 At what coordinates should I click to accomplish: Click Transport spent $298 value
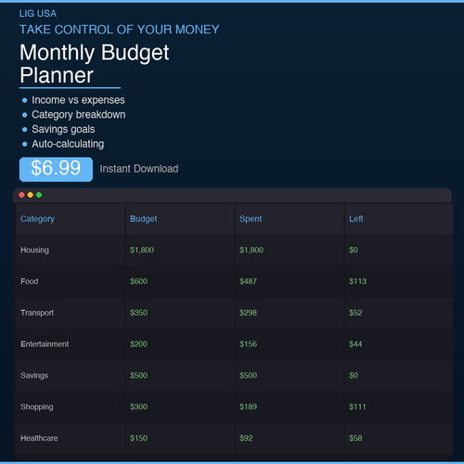coord(248,313)
